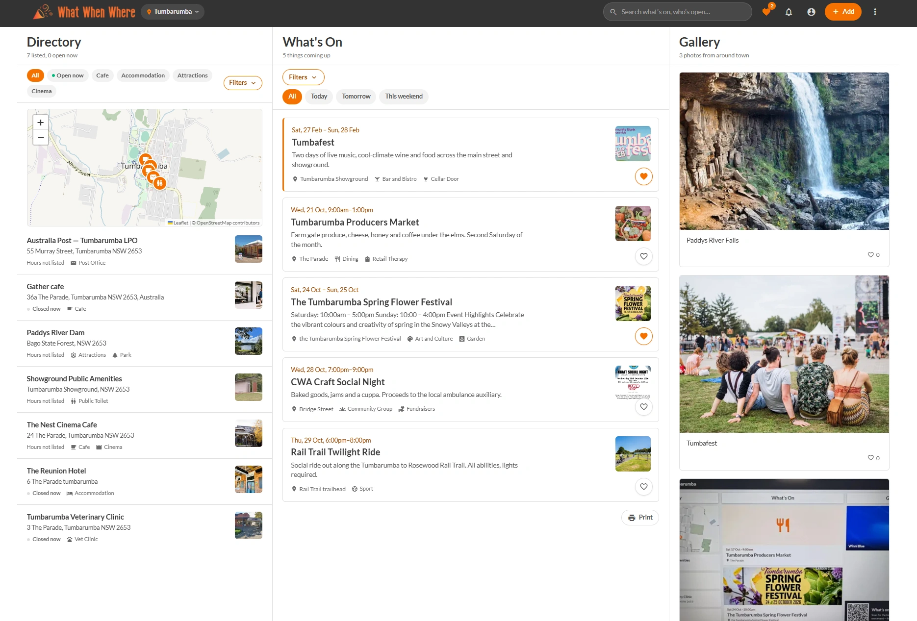Show Tomorrow's events
The height and width of the screenshot is (621, 917).
(356, 97)
